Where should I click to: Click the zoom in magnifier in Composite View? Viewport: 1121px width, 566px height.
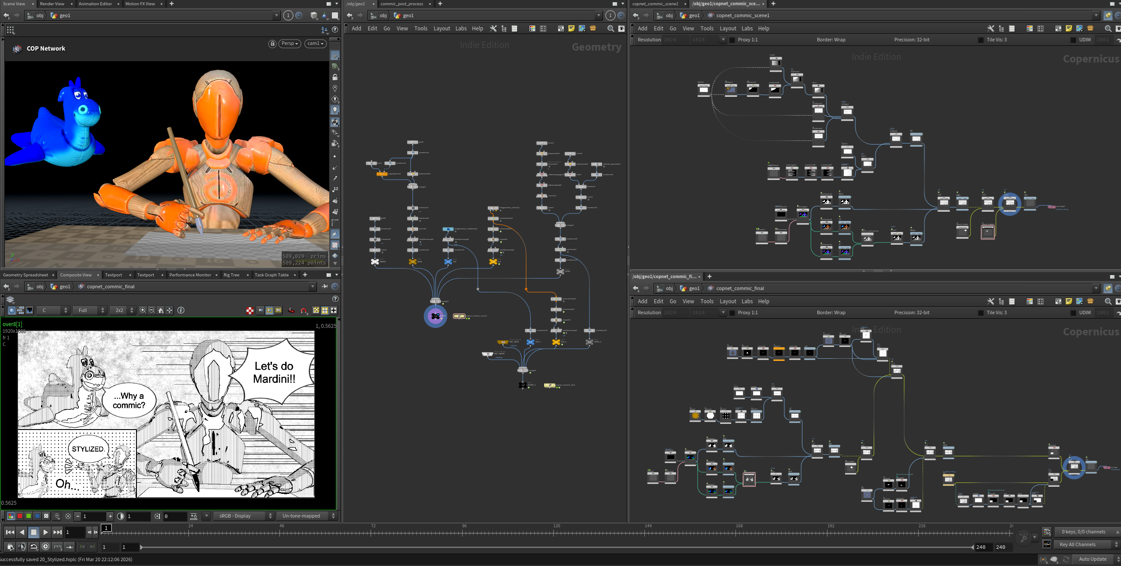click(143, 310)
